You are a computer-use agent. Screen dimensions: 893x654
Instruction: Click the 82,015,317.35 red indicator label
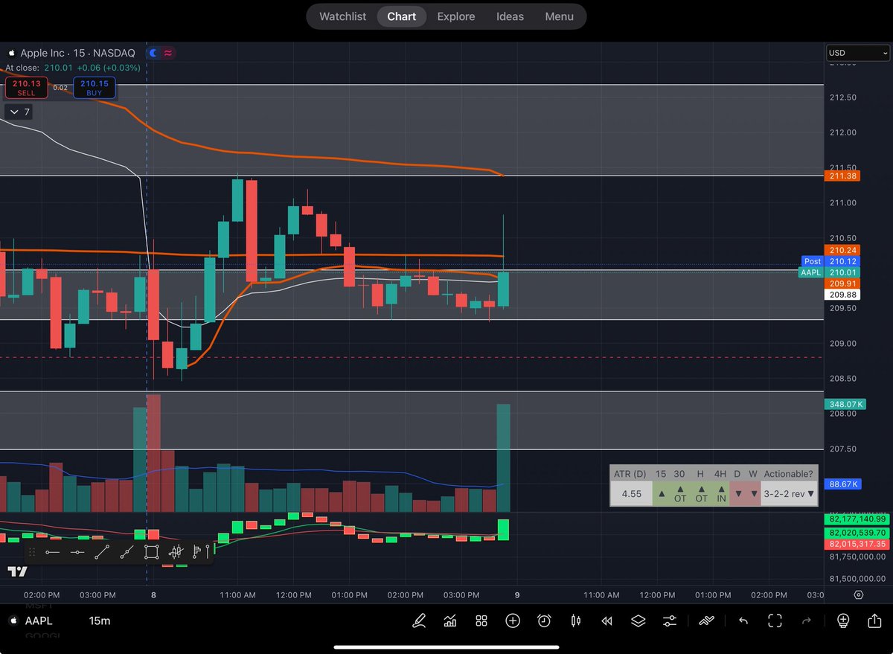857,544
